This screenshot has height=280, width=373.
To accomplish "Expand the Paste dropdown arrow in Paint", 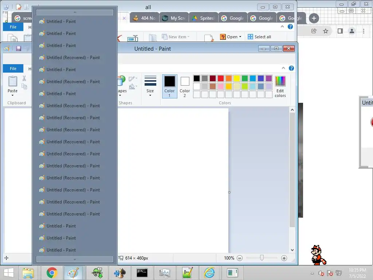I will click(12, 95).
